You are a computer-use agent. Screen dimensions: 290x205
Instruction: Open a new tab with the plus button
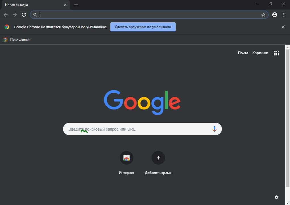[x=76, y=5]
